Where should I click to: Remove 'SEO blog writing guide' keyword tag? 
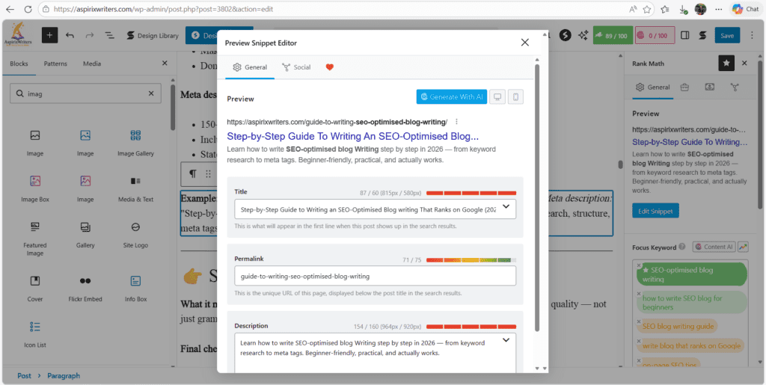[639, 321]
